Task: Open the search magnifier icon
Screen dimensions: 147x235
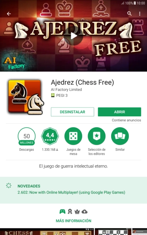Action: click(x=129, y=13)
